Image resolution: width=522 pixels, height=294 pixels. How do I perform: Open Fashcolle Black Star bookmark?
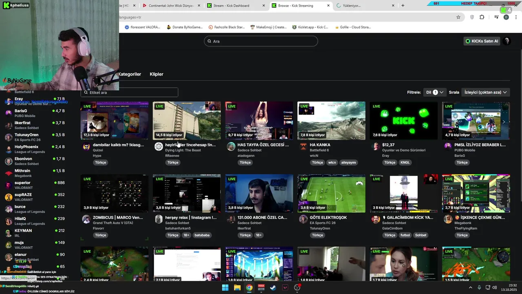[x=226, y=27]
